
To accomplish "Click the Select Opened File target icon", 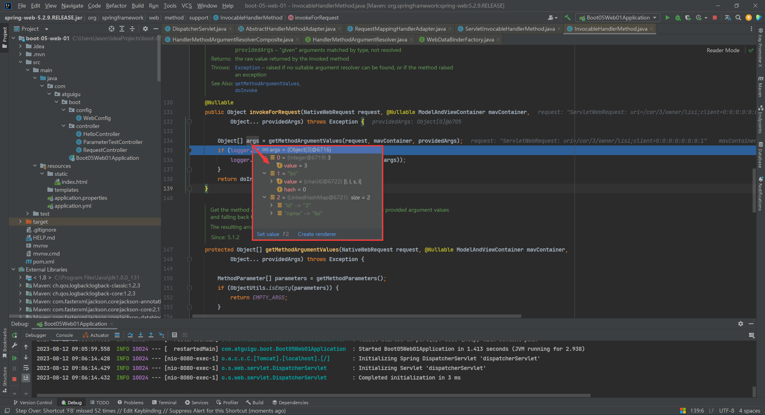I will tap(112, 29).
